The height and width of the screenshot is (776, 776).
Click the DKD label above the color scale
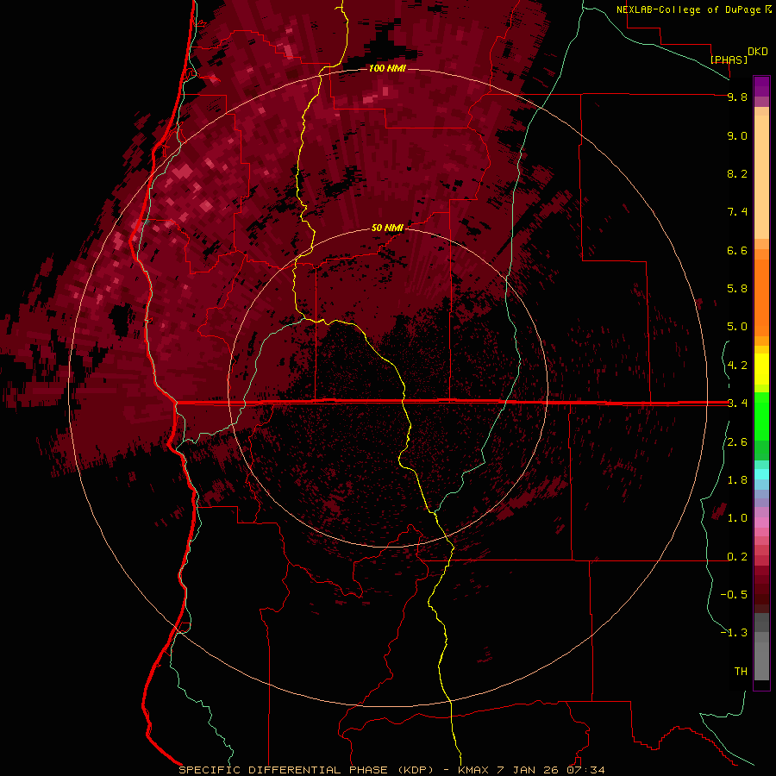coord(757,52)
